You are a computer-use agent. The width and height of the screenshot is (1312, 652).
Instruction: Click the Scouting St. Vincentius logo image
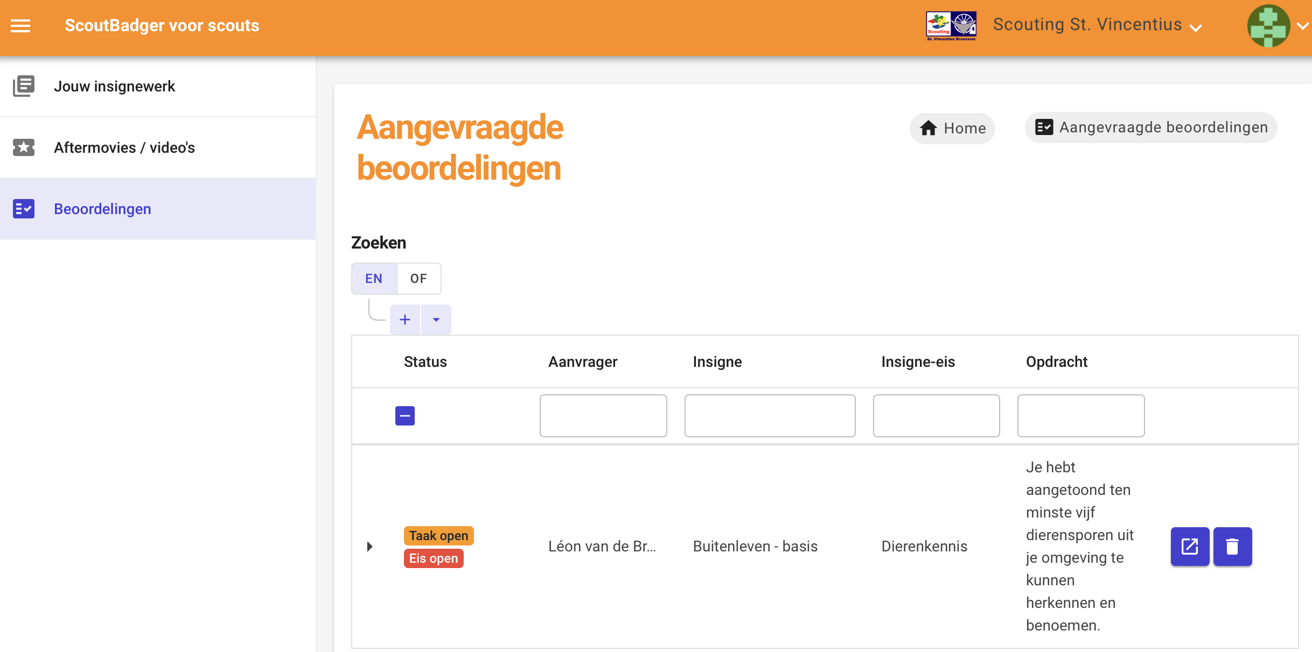pos(951,26)
